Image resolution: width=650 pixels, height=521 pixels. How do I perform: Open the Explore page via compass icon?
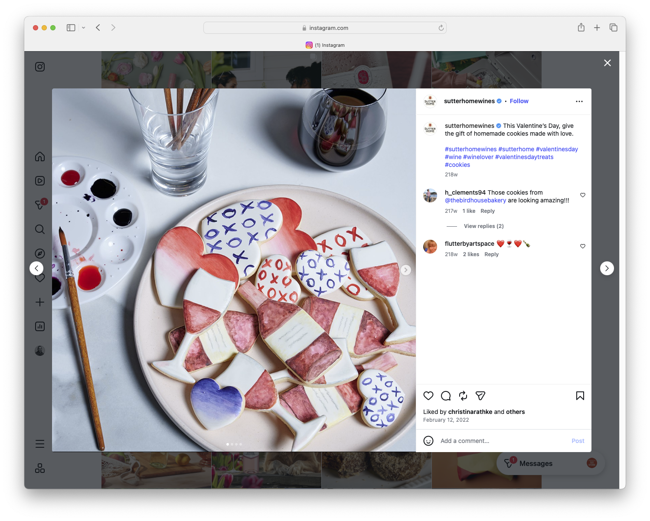point(39,254)
